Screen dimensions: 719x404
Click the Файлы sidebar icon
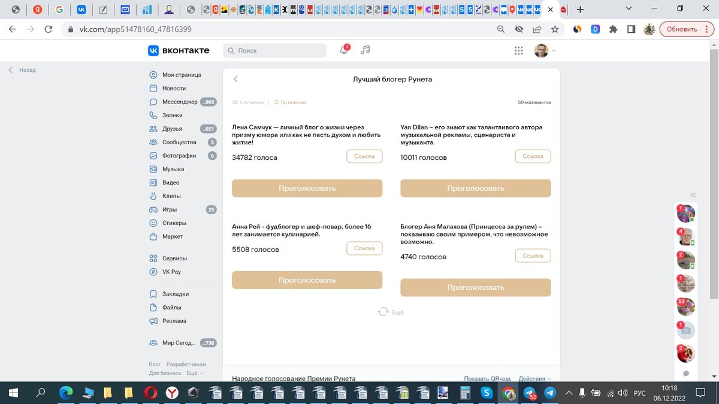[x=153, y=307]
